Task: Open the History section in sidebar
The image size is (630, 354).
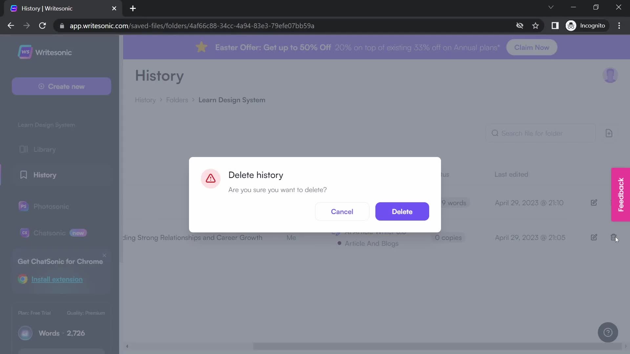Action: coord(45,175)
